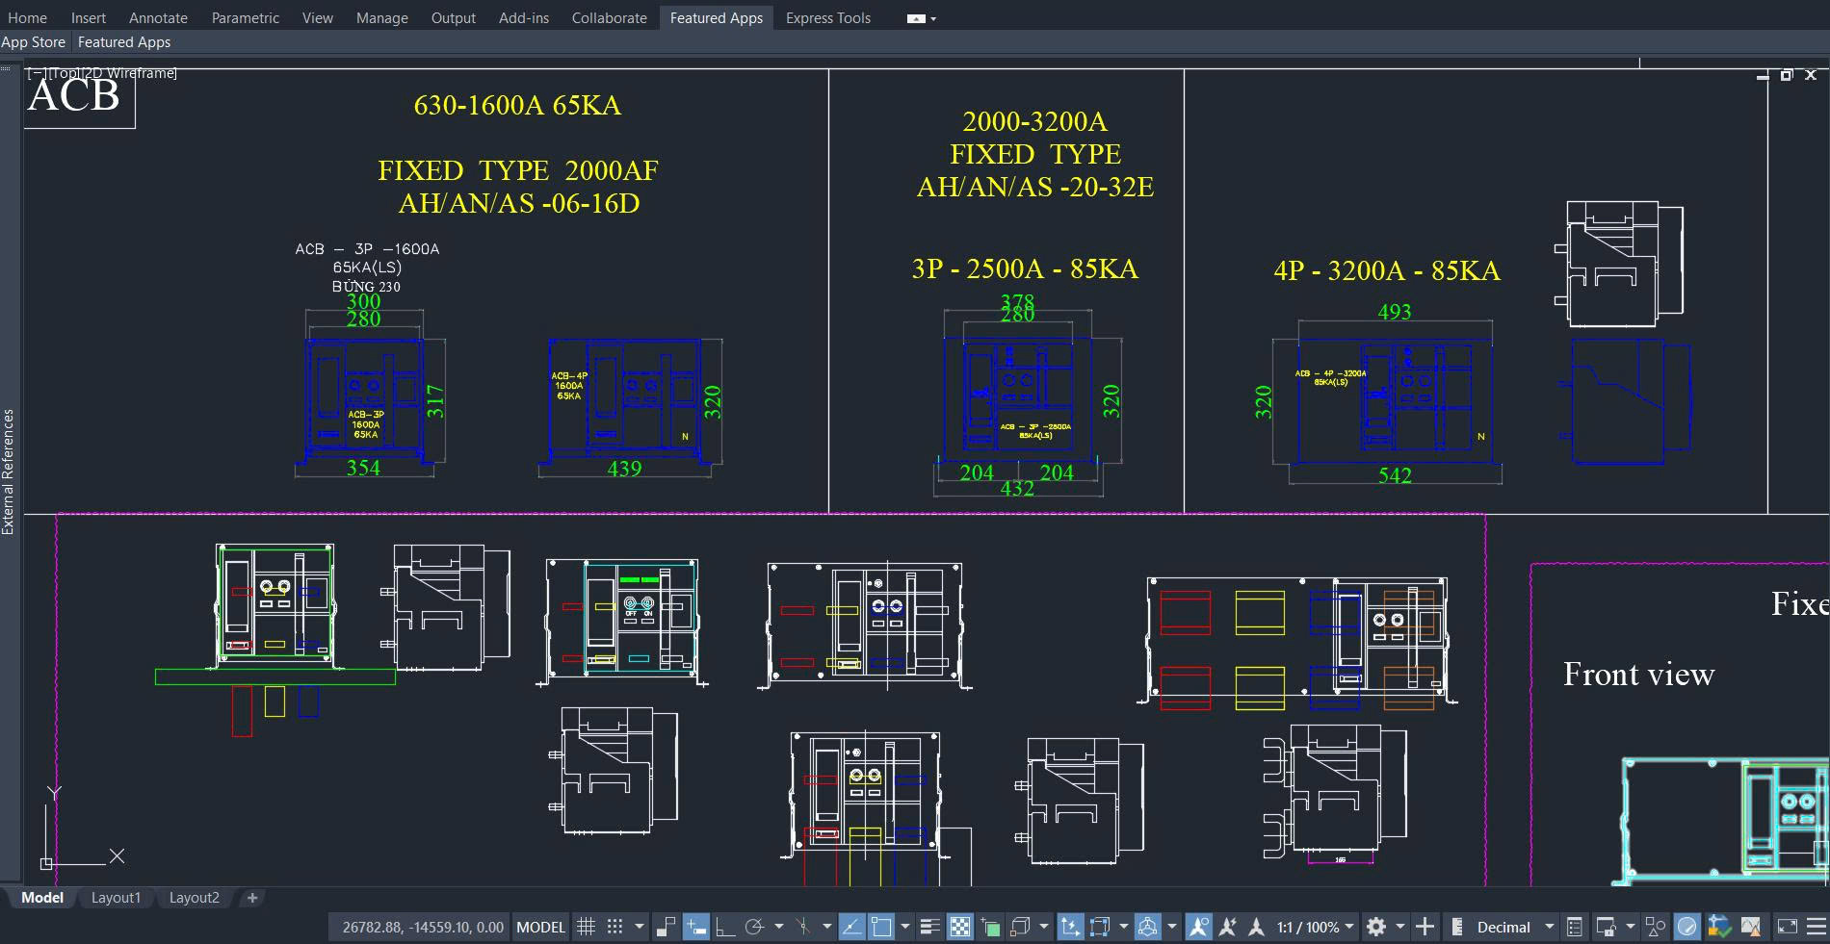Open object snap options dropdown arrow
Viewport: 1830px width, 944px height.
tap(904, 927)
